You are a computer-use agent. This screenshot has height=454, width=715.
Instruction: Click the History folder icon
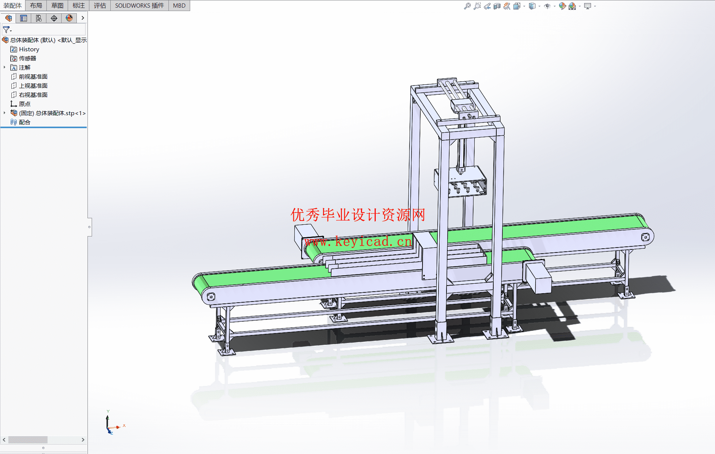(x=14, y=49)
